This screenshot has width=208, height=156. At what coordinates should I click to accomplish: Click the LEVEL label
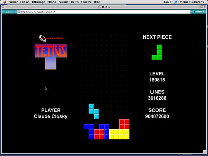157,74
